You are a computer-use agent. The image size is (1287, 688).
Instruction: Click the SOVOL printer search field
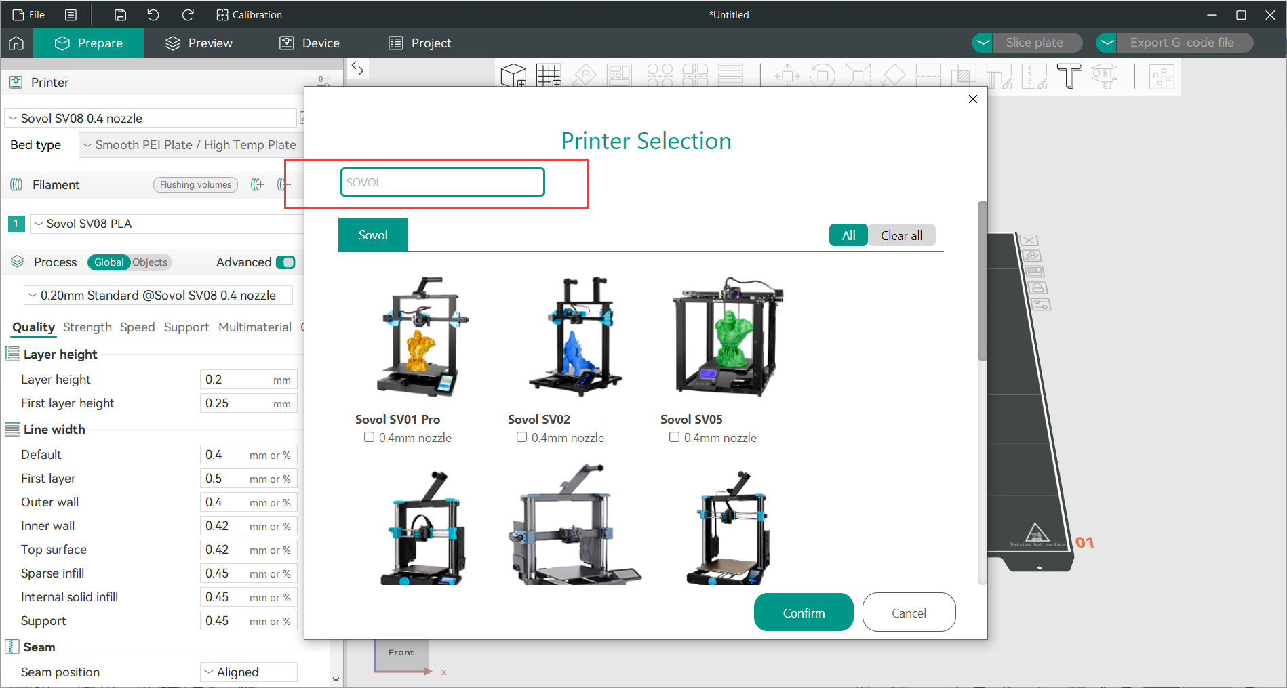pyautogui.click(x=442, y=182)
